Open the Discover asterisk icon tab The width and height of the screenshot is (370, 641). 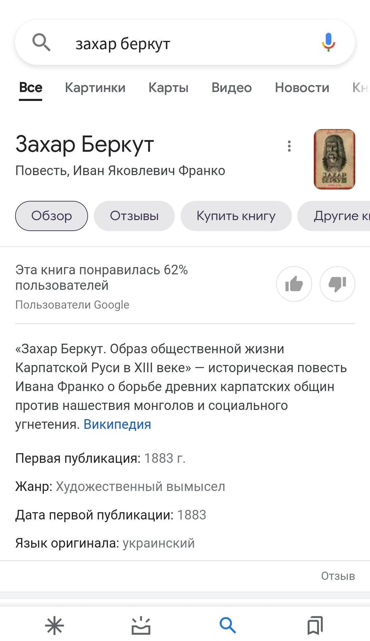(x=54, y=626)
